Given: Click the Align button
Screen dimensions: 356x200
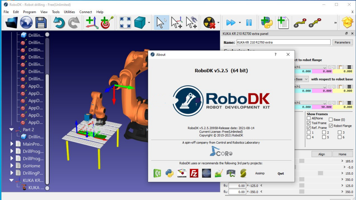Looking at the screenshot, I should [x=321, y=154].
